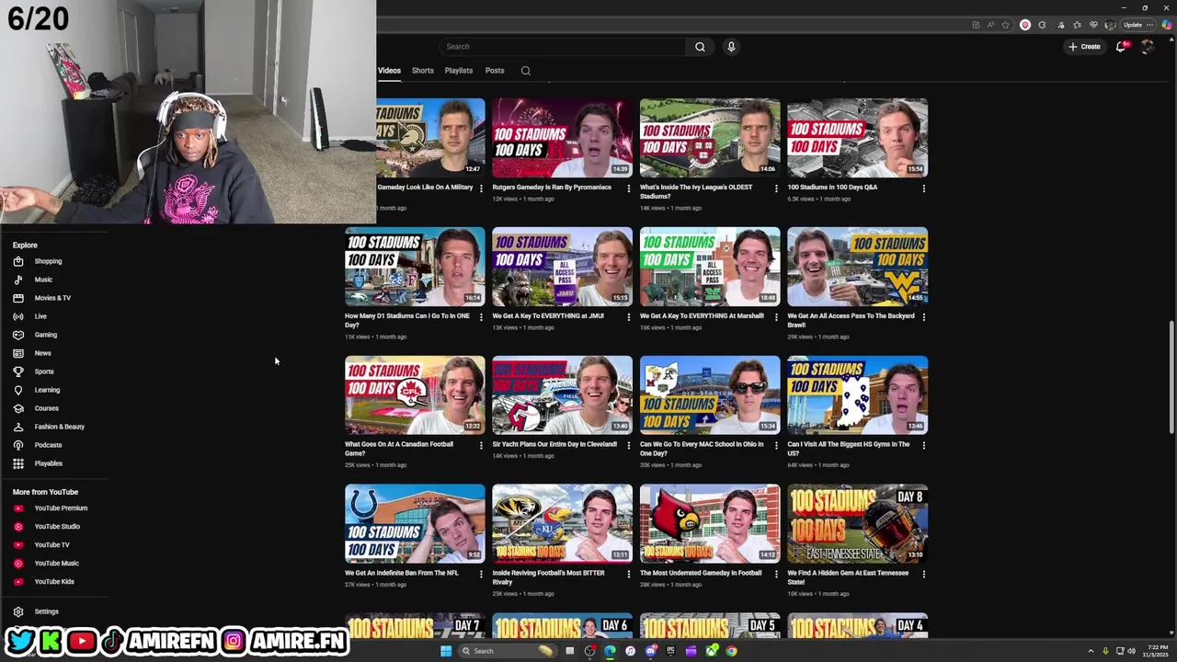Open Courses in the sidebar

(x=46, y=408)
